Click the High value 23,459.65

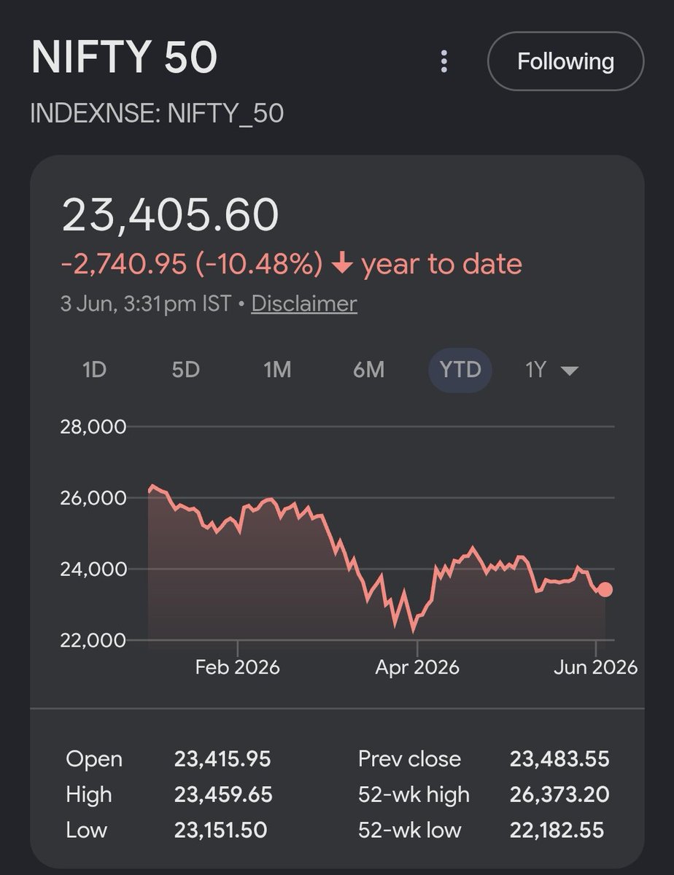pos(223,794)
